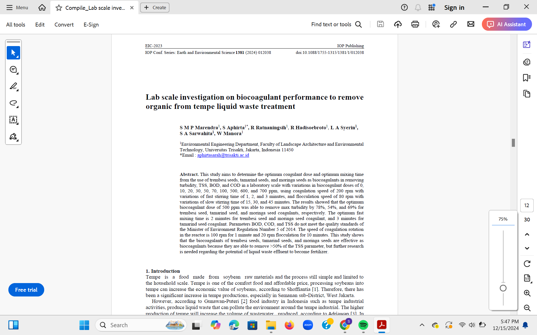
Task: Open Zoom from the taskbar
Action: click(x=308, y=325)
